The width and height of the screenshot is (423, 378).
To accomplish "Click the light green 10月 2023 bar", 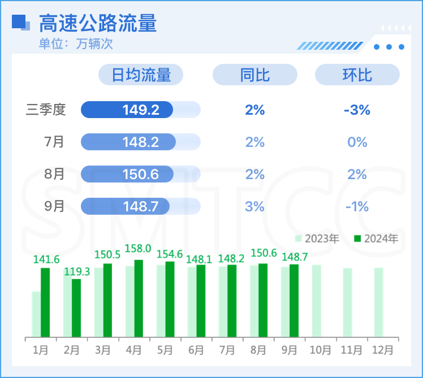I will pyautogui.click(x=317, y=301).
